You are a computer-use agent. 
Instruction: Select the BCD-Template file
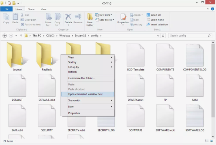(136, 57)
